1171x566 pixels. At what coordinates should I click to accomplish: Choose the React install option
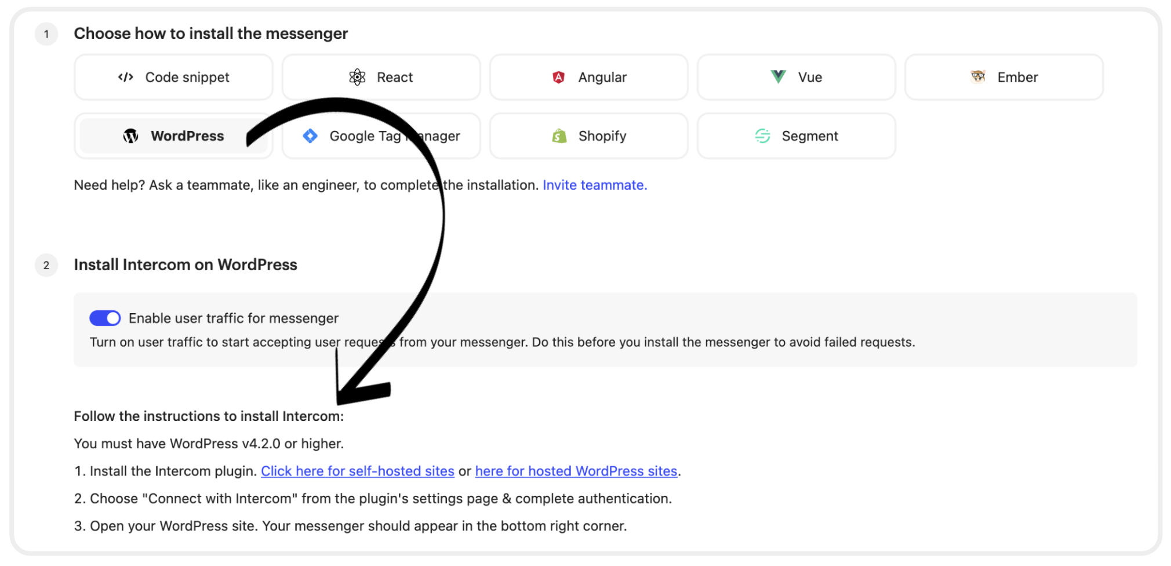(394, 77)
